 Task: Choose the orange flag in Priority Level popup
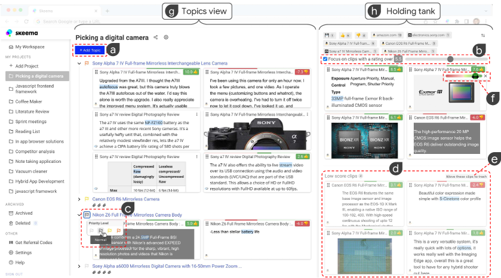click(119, 230)
